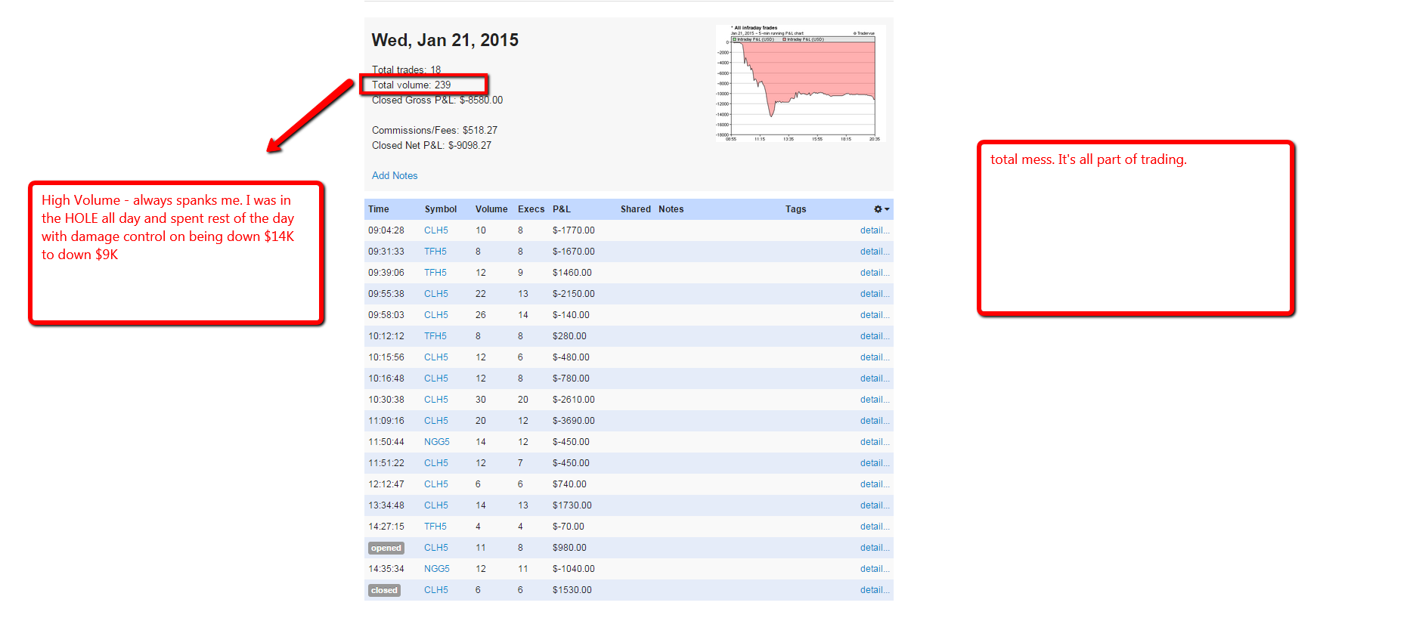The width and height of the screenshot is (1410, 618).
Task: Click the gray 'opened' status badge
Action: pyautogui.click(x=386, y=548)
